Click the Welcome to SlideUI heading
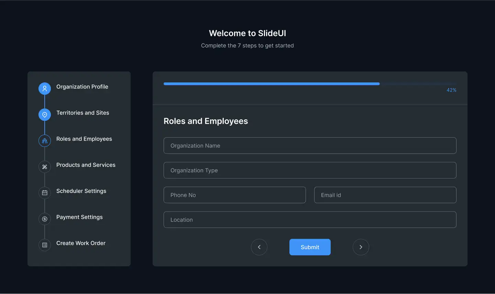This screenshot has height=294, width=495. click(x=247, y=33)
